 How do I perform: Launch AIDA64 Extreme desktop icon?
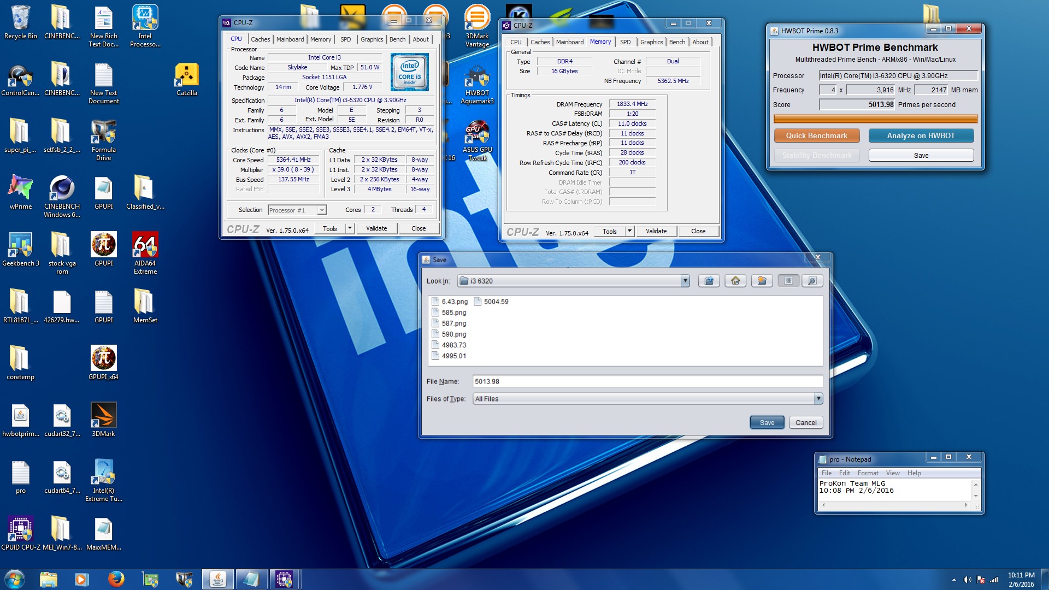tap(145, 254)
